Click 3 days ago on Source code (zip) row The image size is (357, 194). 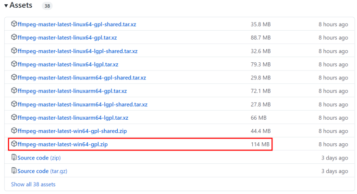coord(335,158)
